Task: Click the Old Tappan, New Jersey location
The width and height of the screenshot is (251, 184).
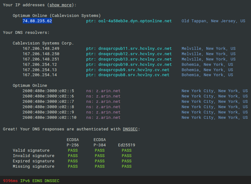Action: pyautogui.click(x=213, y=21)
